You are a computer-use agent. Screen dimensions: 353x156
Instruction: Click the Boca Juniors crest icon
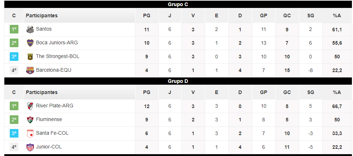30,43
